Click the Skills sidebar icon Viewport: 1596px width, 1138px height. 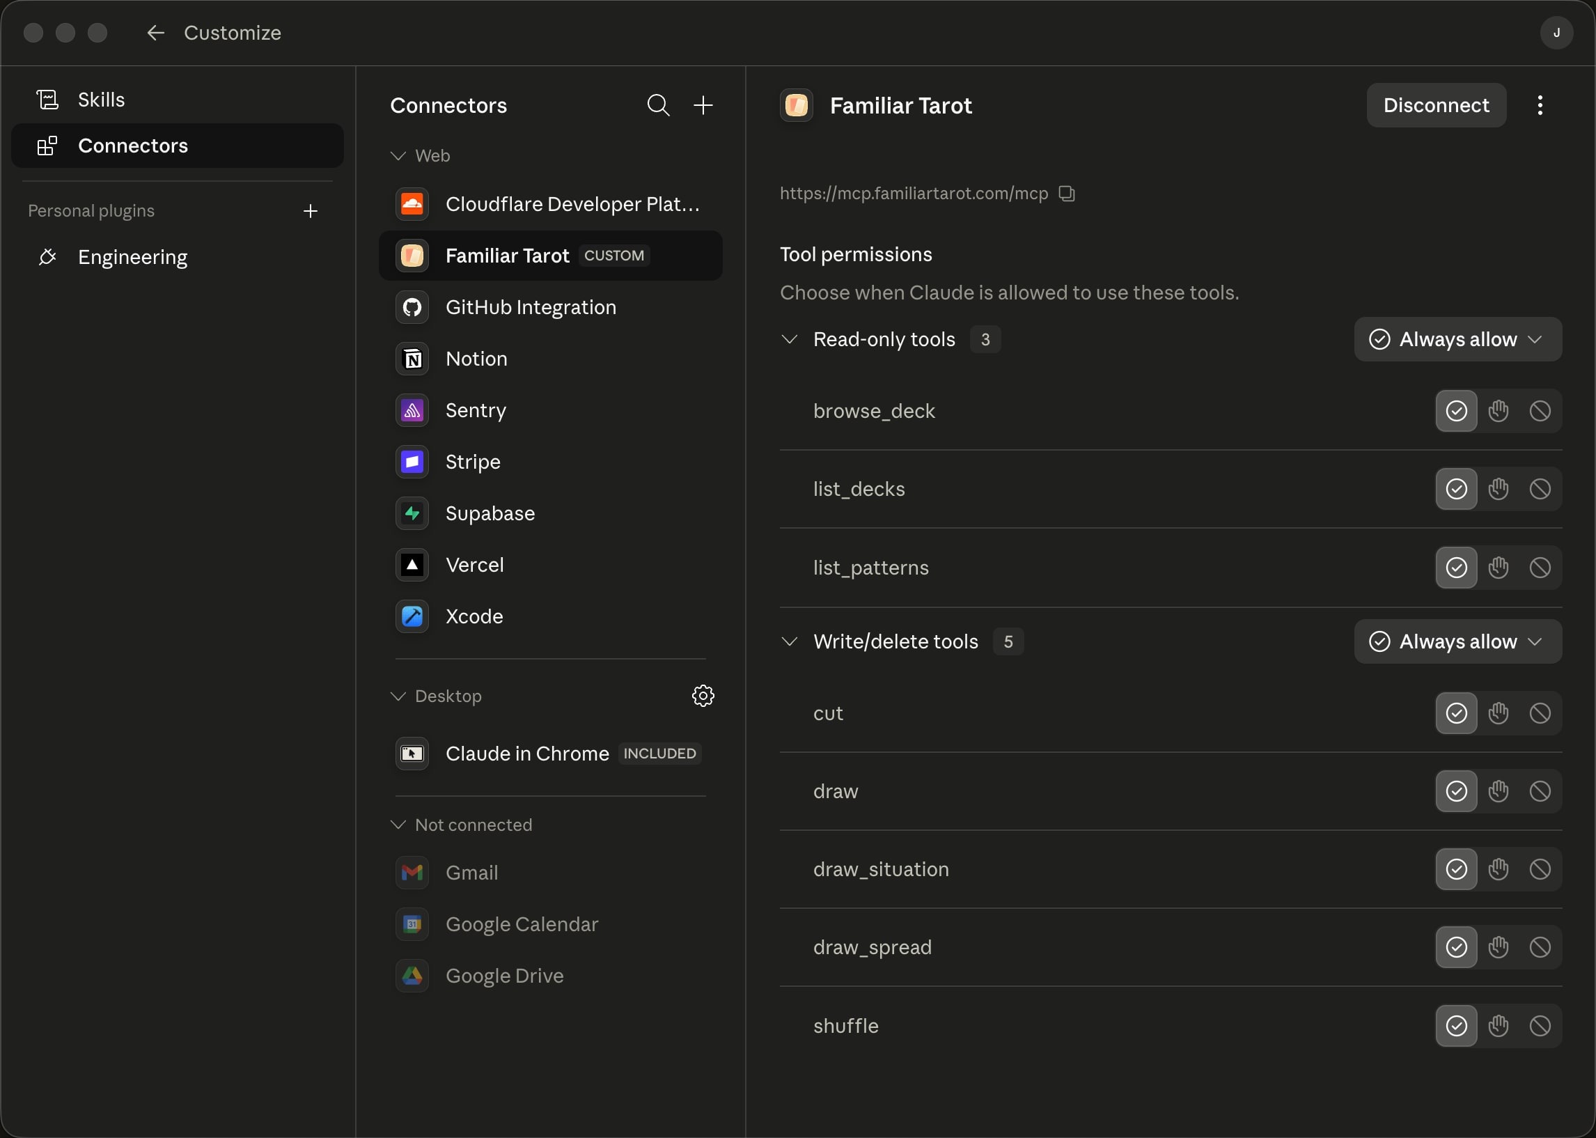[x=47, y=100]
